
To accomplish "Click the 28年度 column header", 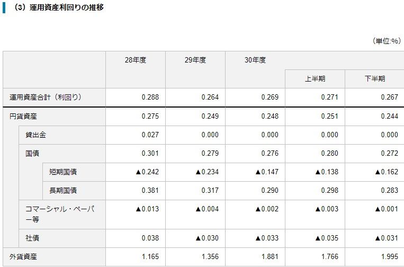I will (136, 60).
